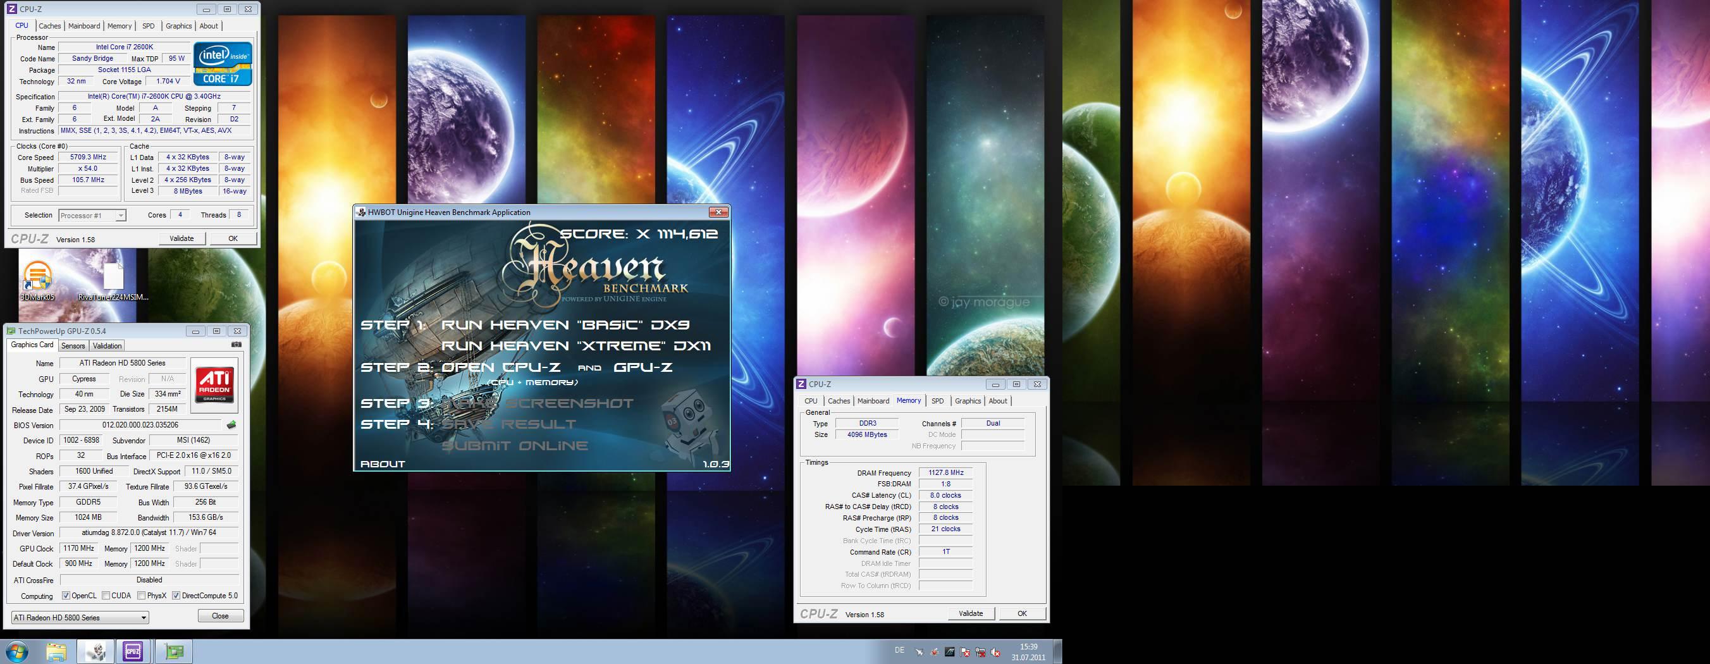
Task: Click GPU-Z link in Heaven step 2
Action: [643, 367]
